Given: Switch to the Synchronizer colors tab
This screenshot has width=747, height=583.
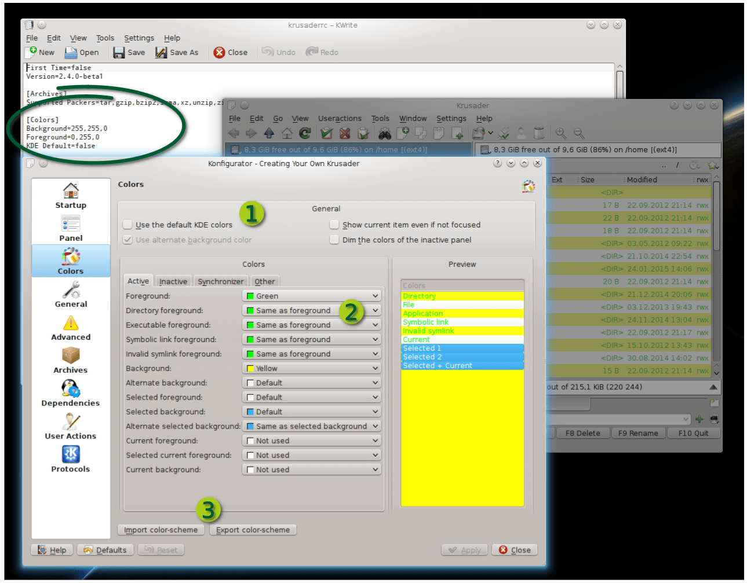Looking at the screenshot, I should coord(221,281).
